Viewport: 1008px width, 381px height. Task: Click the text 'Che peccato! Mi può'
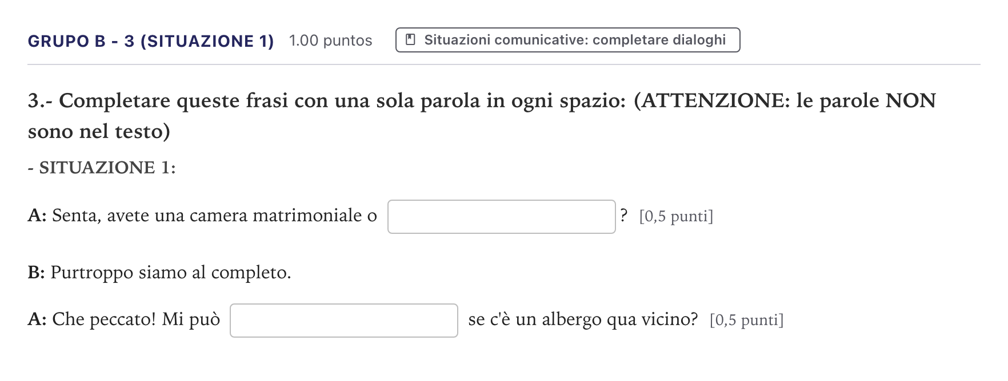136,319
